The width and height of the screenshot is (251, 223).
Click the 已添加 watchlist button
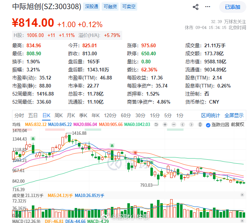click(232, 7)
